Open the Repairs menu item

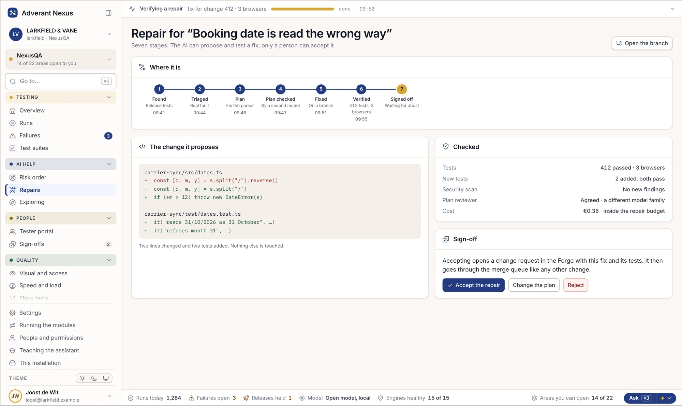coord(61,190)
